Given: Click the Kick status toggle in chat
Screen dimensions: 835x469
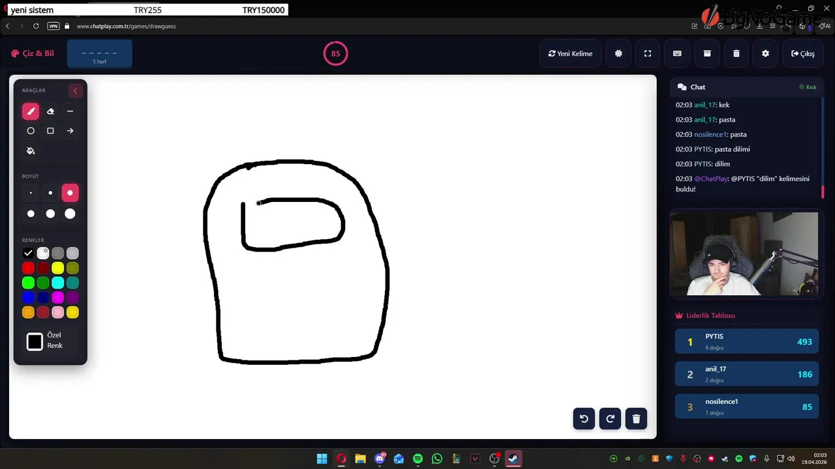Looking at the screenshot, I should click(x=808, y=87).
